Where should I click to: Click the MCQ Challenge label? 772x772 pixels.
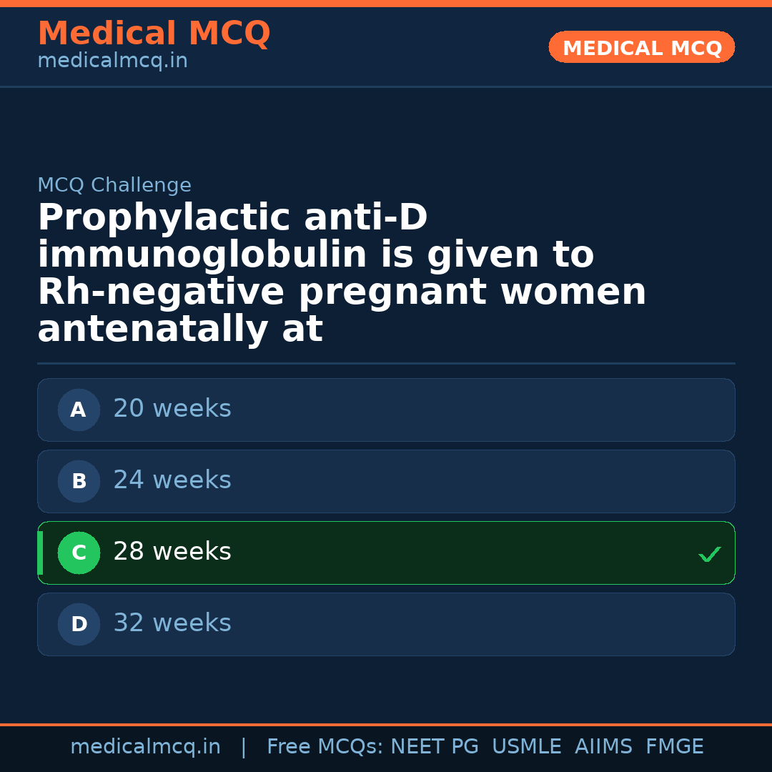click(114, 185)
